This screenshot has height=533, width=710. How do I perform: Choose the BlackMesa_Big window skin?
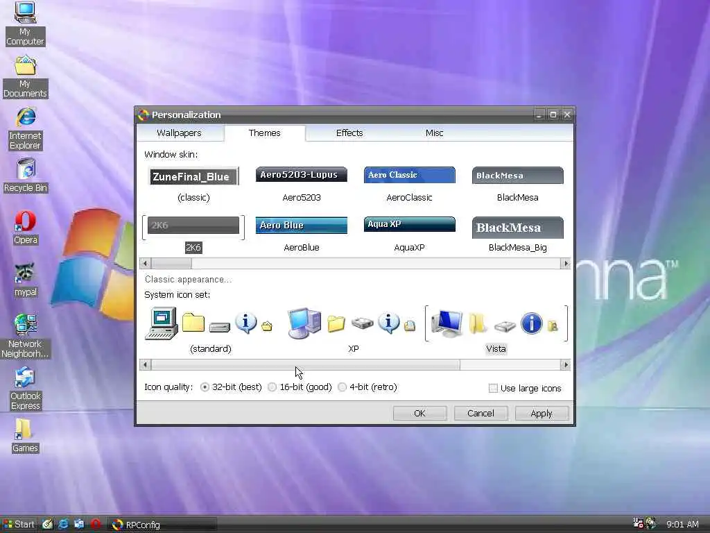pyautogui.click(x=517, y=235)
